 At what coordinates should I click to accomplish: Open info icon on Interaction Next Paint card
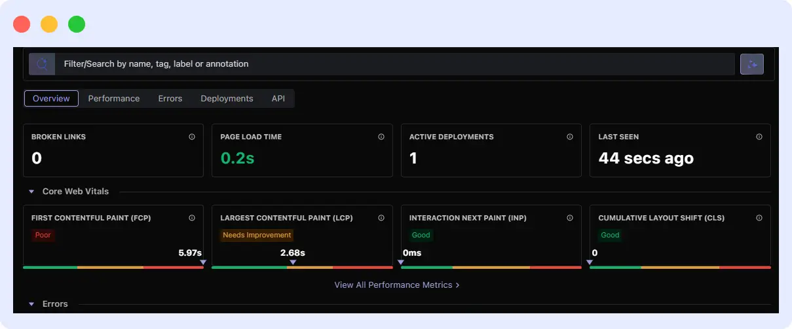click(570, 218)
